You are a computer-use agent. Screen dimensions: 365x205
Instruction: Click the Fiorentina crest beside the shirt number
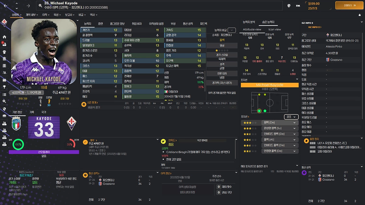(x=71, y=123)
